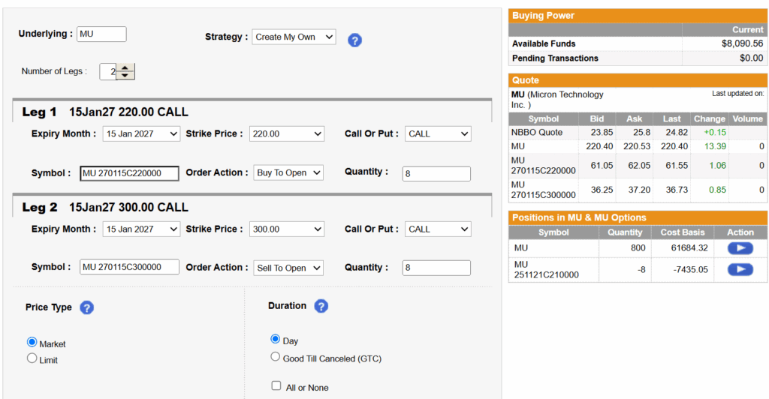Click action arrow for MU 251121C210000 position
769x399 pixels.
click(x=740, y=269)
